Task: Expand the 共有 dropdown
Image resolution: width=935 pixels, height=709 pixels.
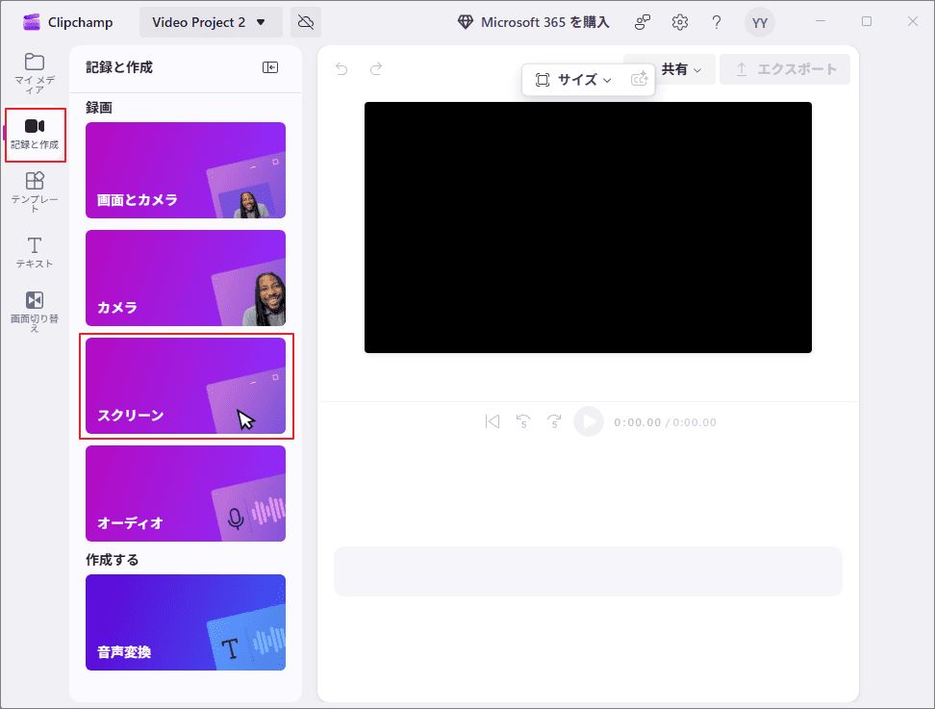Action: [681, 70]
